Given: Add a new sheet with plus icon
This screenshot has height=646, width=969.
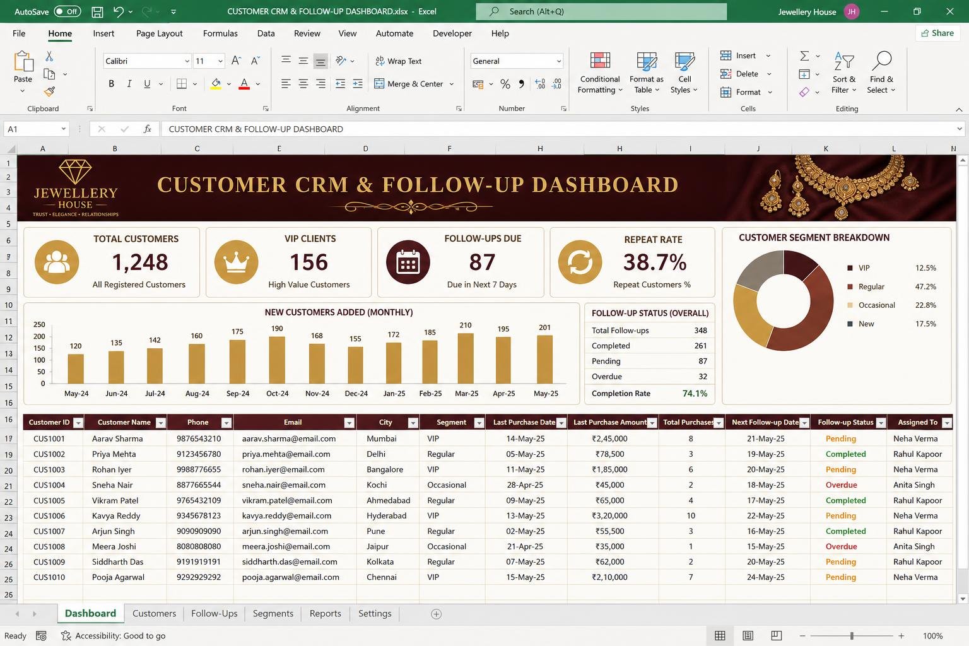Looking at the screenshot, I should [436, 614].
